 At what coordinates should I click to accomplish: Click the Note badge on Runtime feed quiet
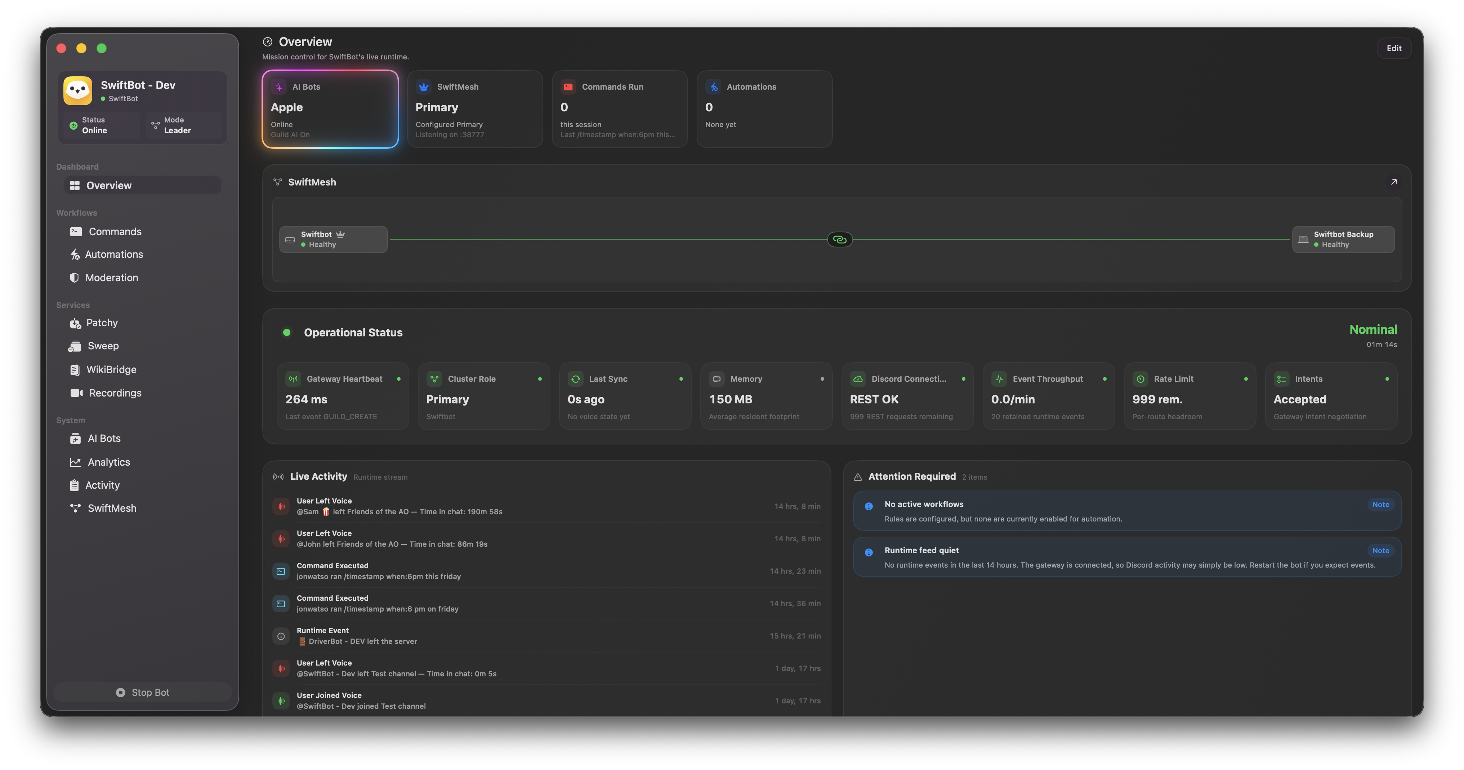1380,551
